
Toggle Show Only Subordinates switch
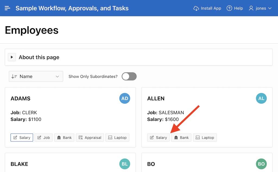(129, 77)
